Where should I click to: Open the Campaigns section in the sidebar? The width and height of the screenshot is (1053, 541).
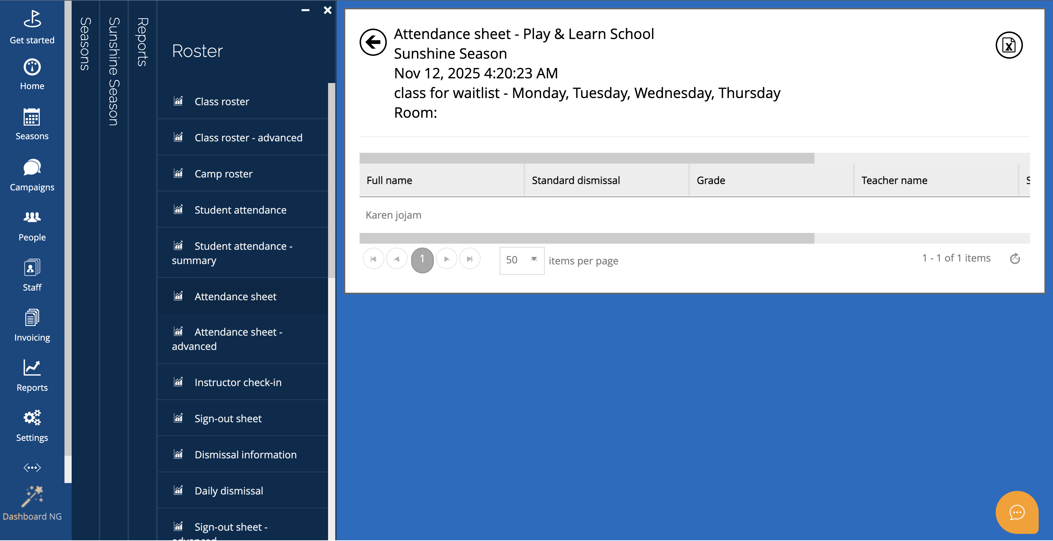[x=32, y=175]
